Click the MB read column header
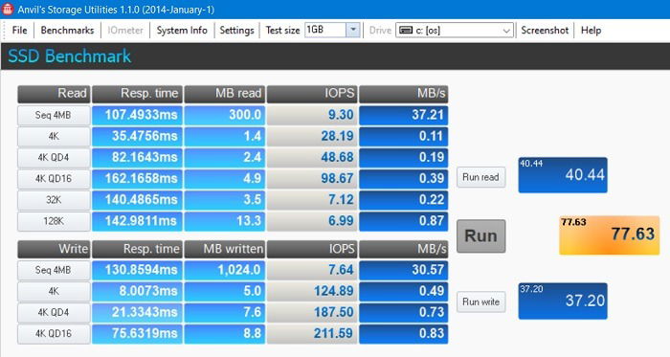Screen dimensions: 670x357 click(225, 94)
